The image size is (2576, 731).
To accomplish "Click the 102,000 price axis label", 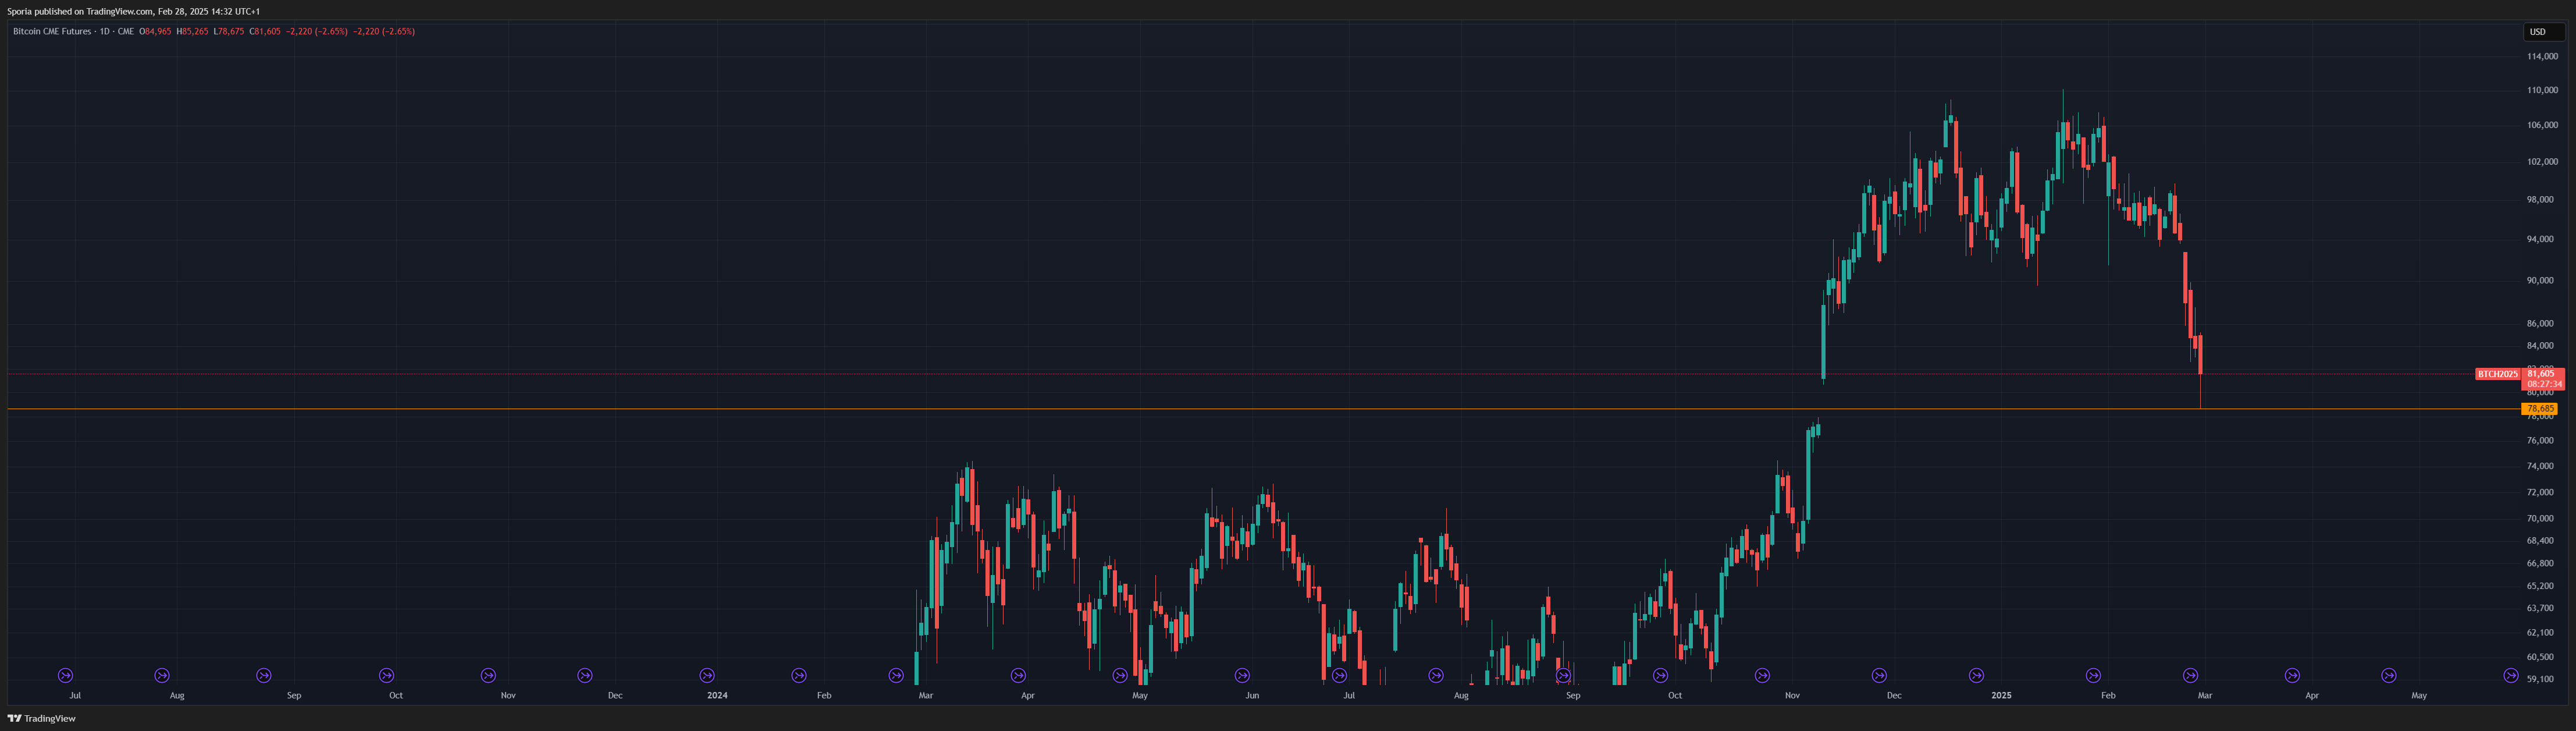I will (2542, 161).
